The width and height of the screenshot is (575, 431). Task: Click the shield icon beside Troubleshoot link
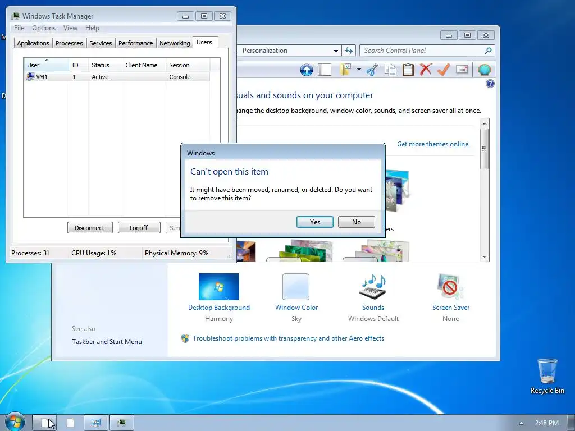(185, 338)
